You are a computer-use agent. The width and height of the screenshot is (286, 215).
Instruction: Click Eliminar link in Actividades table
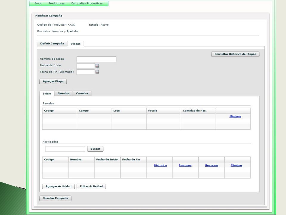(236, 165)
